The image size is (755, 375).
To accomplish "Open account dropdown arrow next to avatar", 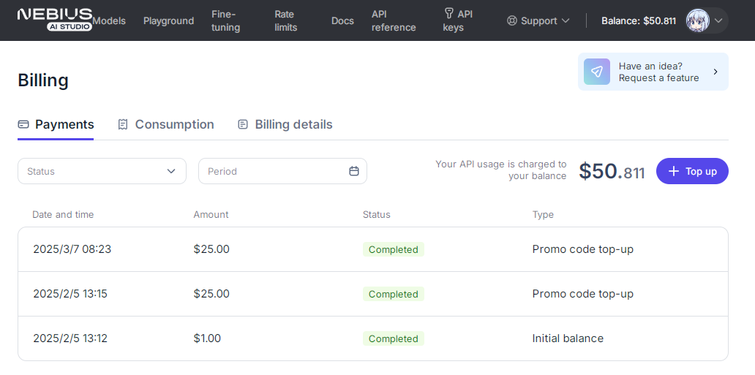I will tap(718, 20).
